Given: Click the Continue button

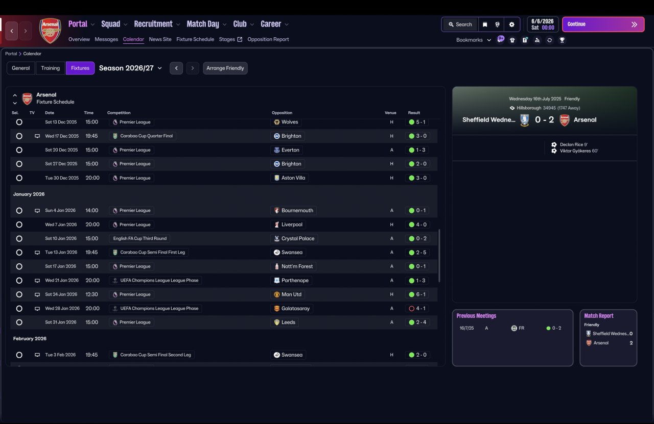Looking at the screenshot, I should click(603, 24).
